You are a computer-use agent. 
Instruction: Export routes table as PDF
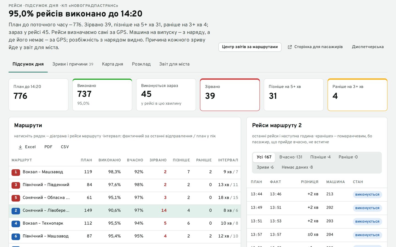[48, 147]
